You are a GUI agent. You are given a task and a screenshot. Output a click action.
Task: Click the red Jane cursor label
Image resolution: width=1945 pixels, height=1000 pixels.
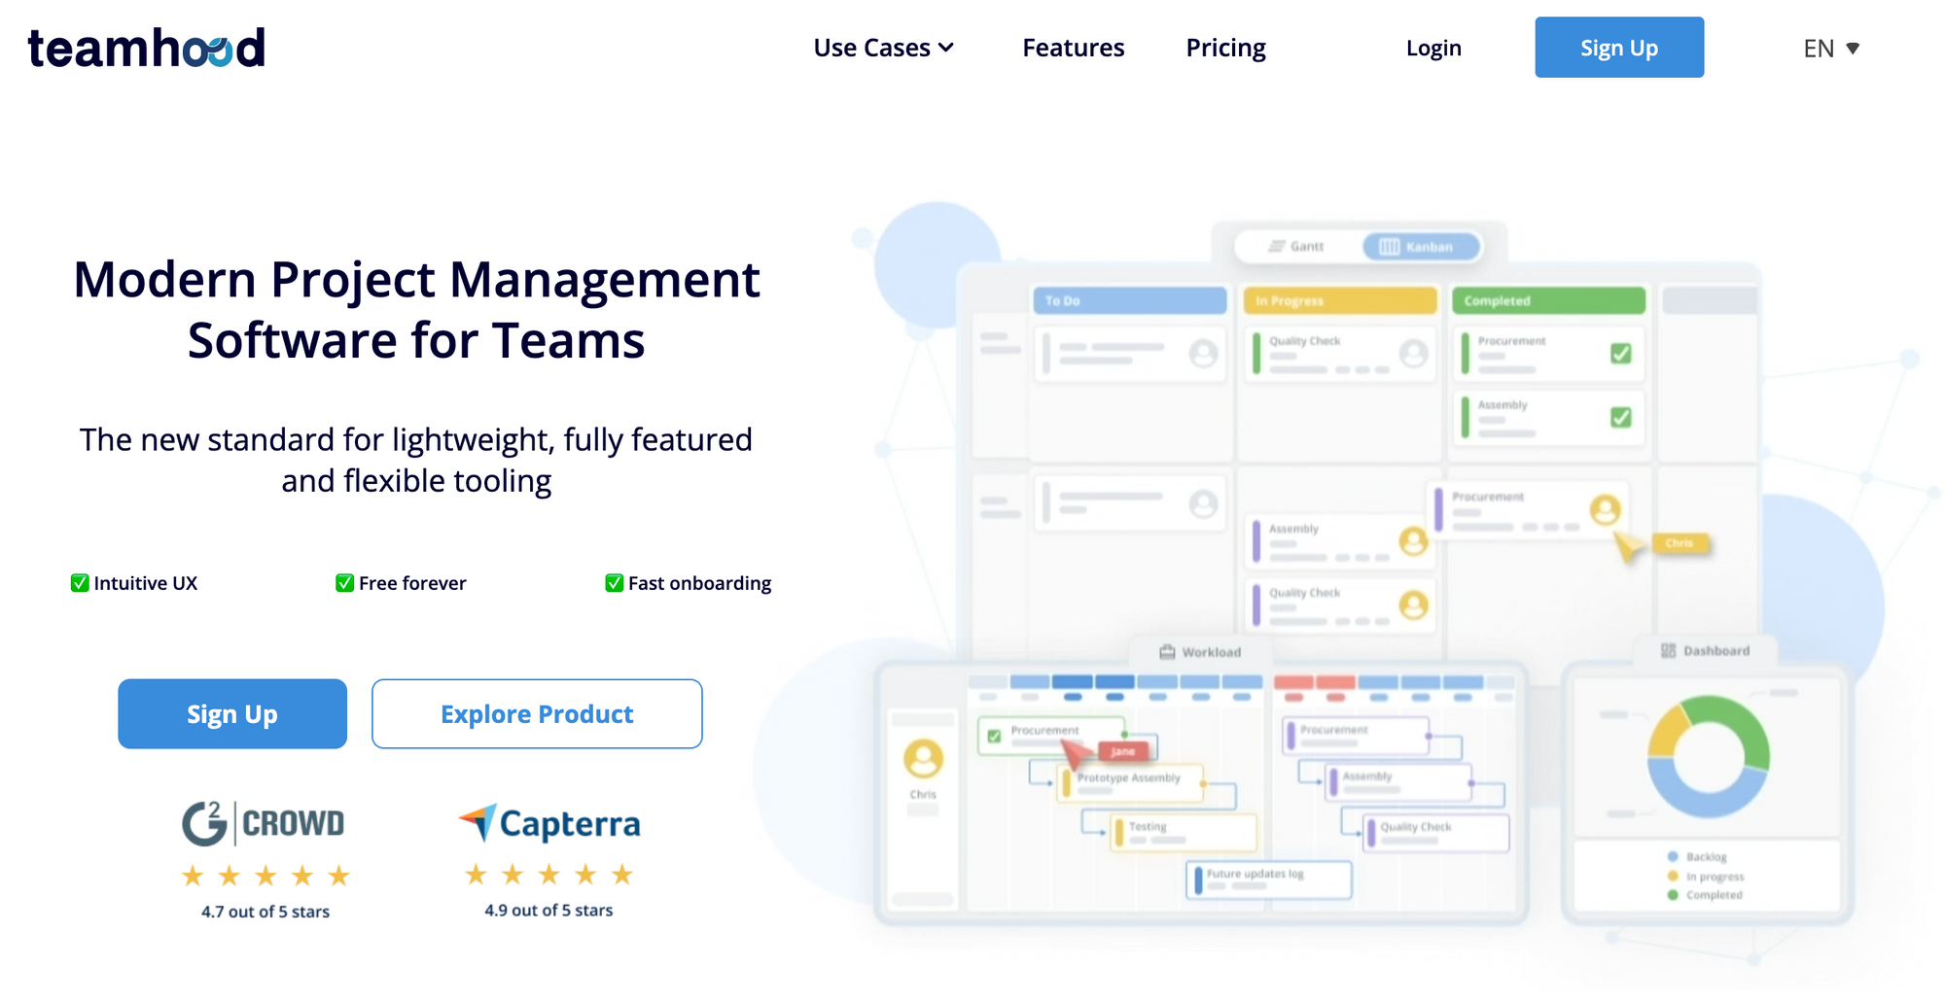click(x=1123, y=751)
